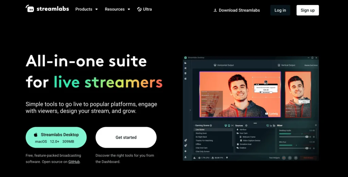Open the Resources dropdown menu
348x177 pixels.
117,9
